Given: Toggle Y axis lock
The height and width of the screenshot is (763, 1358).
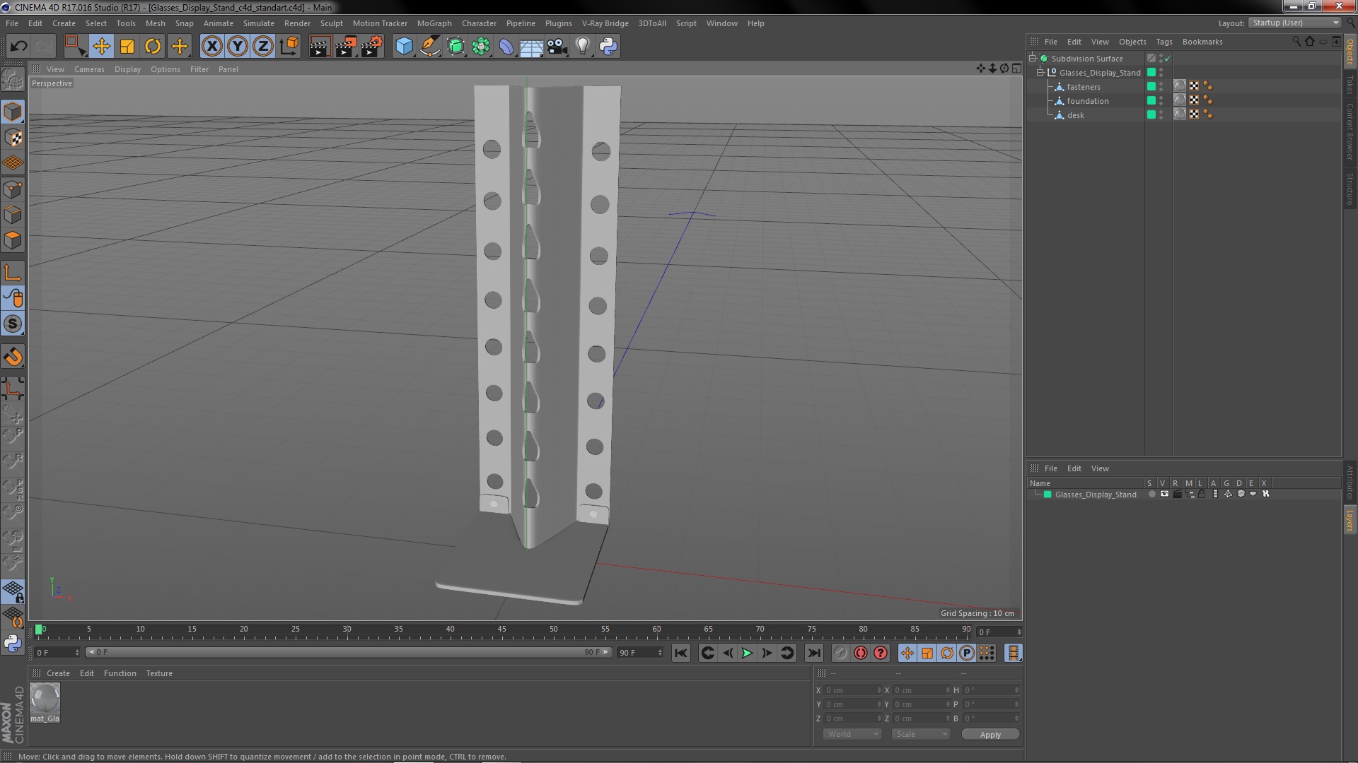Looking at the screenshot, I should [238, 47].
